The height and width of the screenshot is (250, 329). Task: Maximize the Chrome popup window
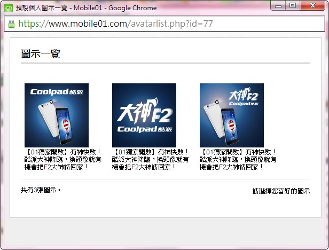pyautogui.click(x=293, y=6)
